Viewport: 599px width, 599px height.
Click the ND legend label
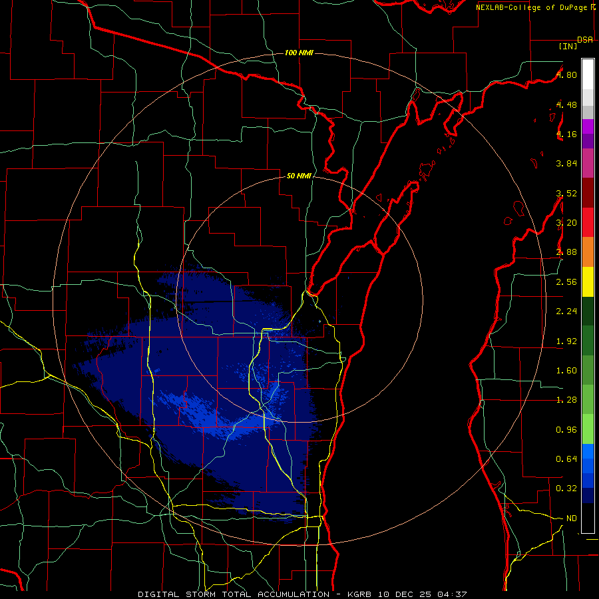tap(572, 518)
